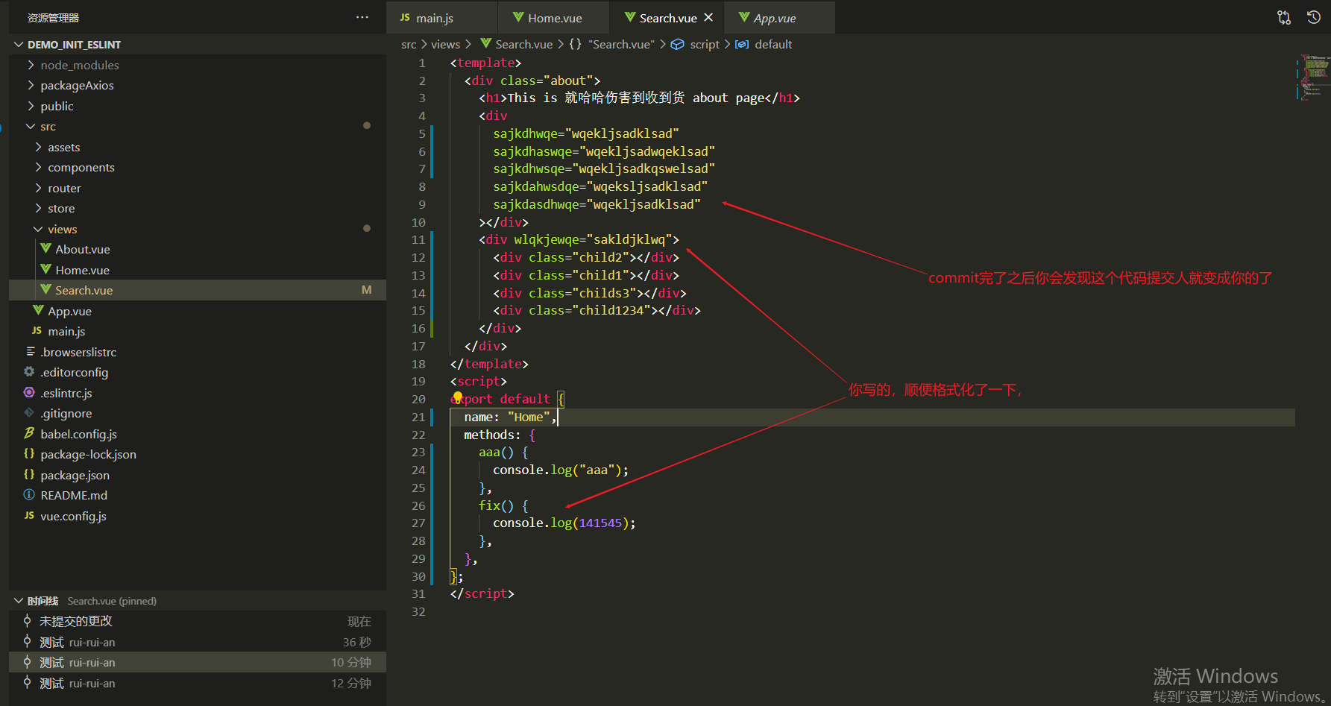Click the lines icon beside .browserslistrc
This screenshot has height=706, width=1331.
coord(31,351)
